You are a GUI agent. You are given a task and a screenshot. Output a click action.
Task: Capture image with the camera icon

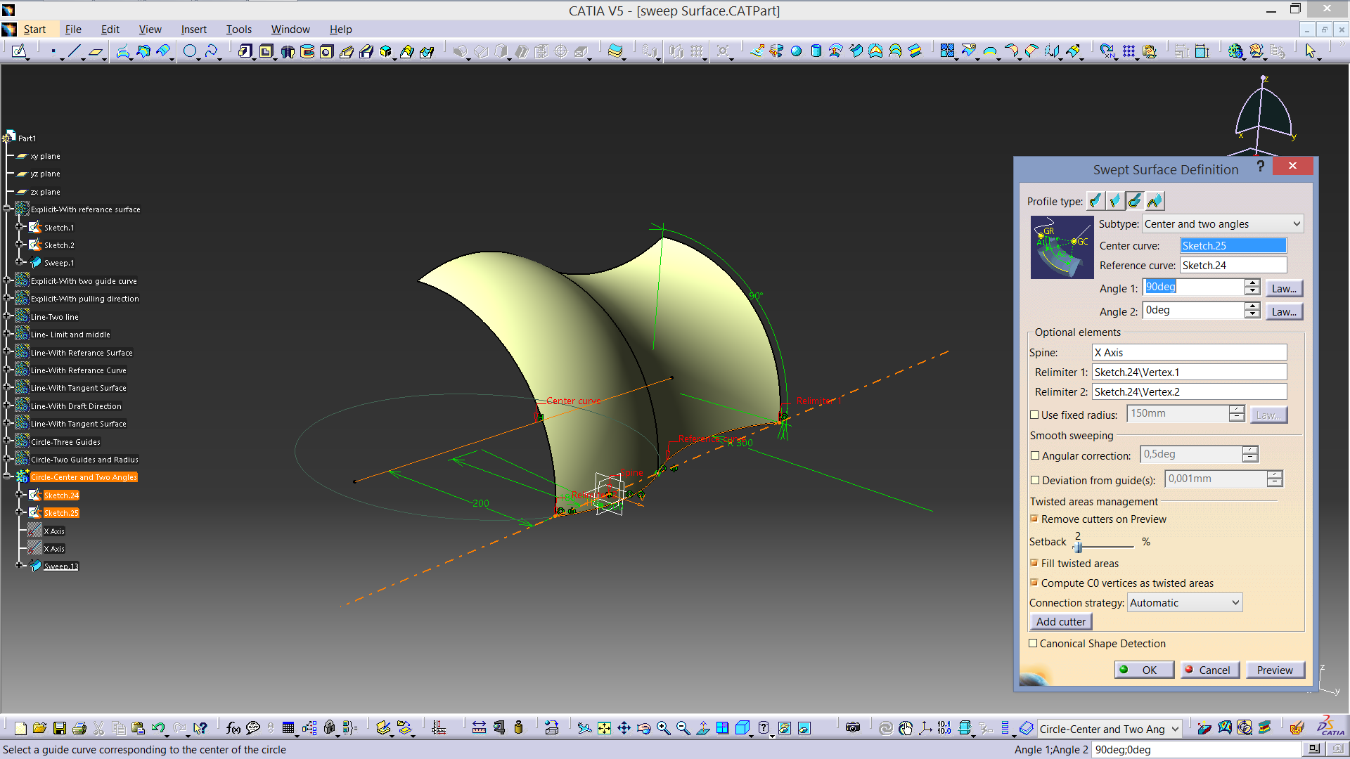coord(853,728)
